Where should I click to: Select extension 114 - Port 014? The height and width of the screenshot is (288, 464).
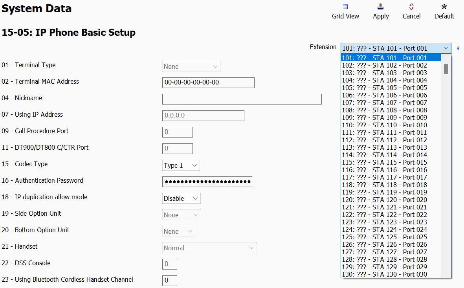(391, 155)
